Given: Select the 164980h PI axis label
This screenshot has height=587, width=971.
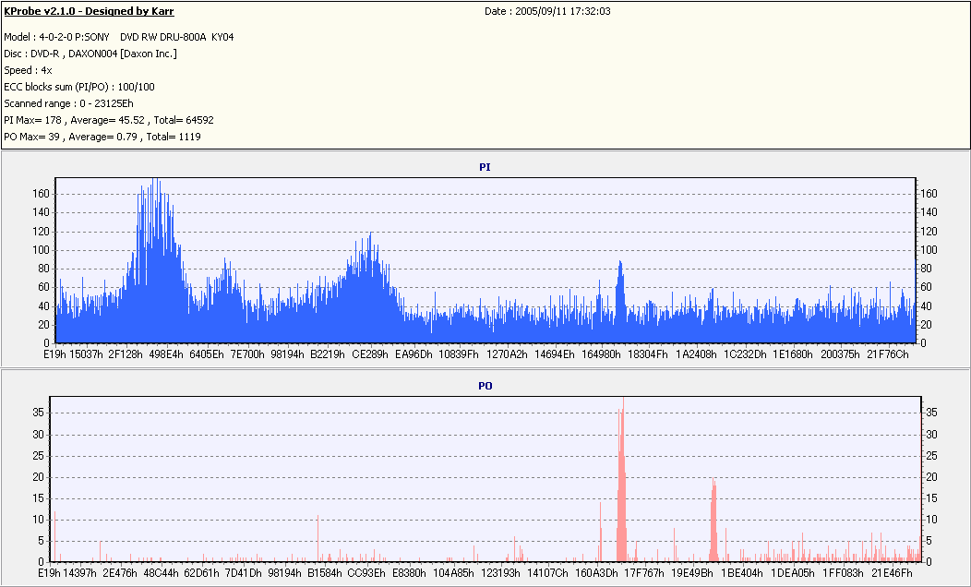Looking at the screenshot, I should pos(601,354).
